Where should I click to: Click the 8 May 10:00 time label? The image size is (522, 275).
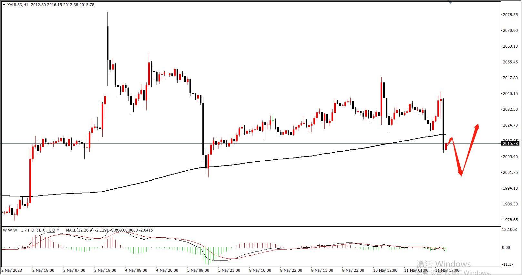click(x=260, y=270)
